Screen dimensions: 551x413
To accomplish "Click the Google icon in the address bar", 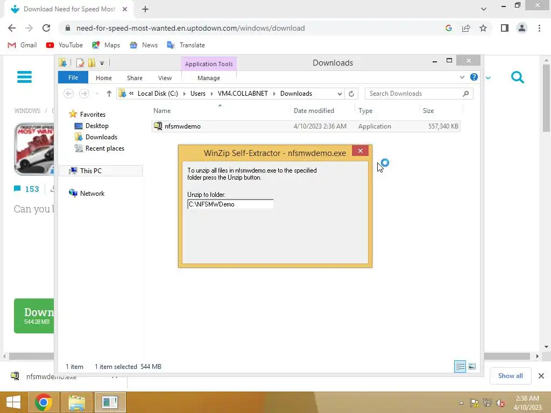I will 448,28.
